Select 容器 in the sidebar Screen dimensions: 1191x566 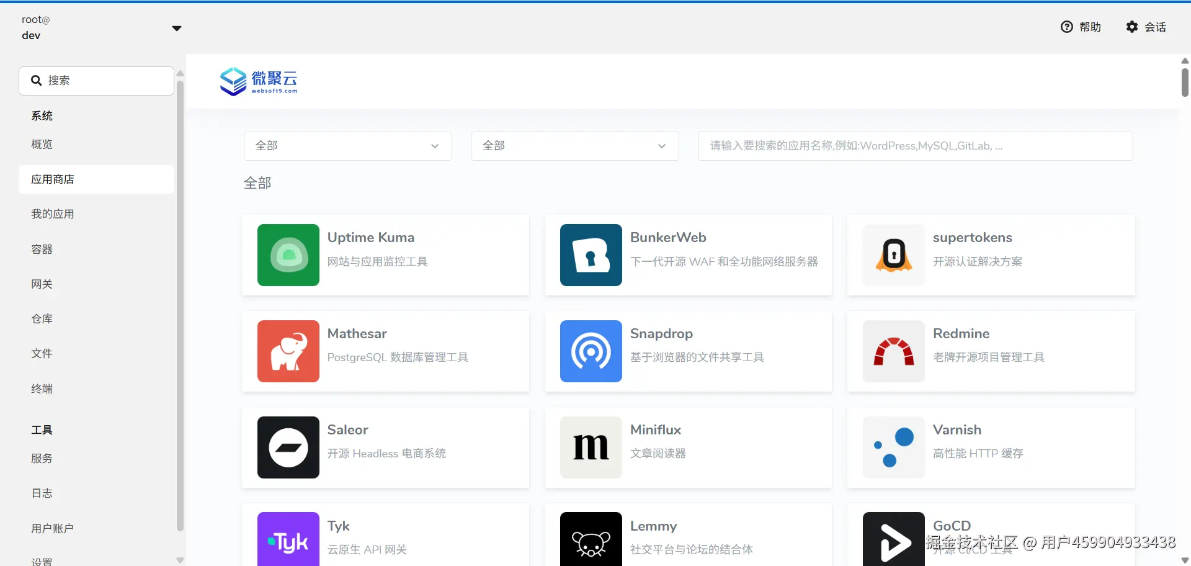(97, 249)
